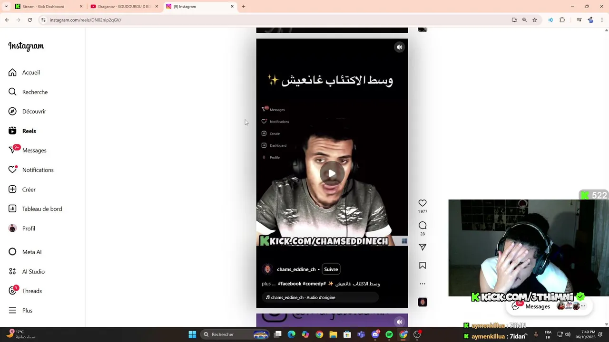Open chams_eddine_ch username link
Screen dimensions: 609x342
tap(296, 269)
